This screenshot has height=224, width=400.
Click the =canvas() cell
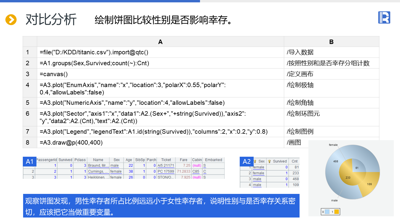pyautogui.click(x=160, y=74)
